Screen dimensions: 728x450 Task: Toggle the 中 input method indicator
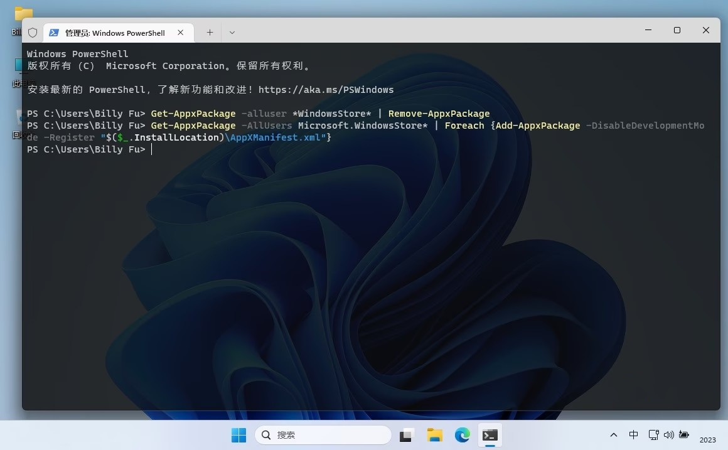pyautogui.click(x=634, y=434)
